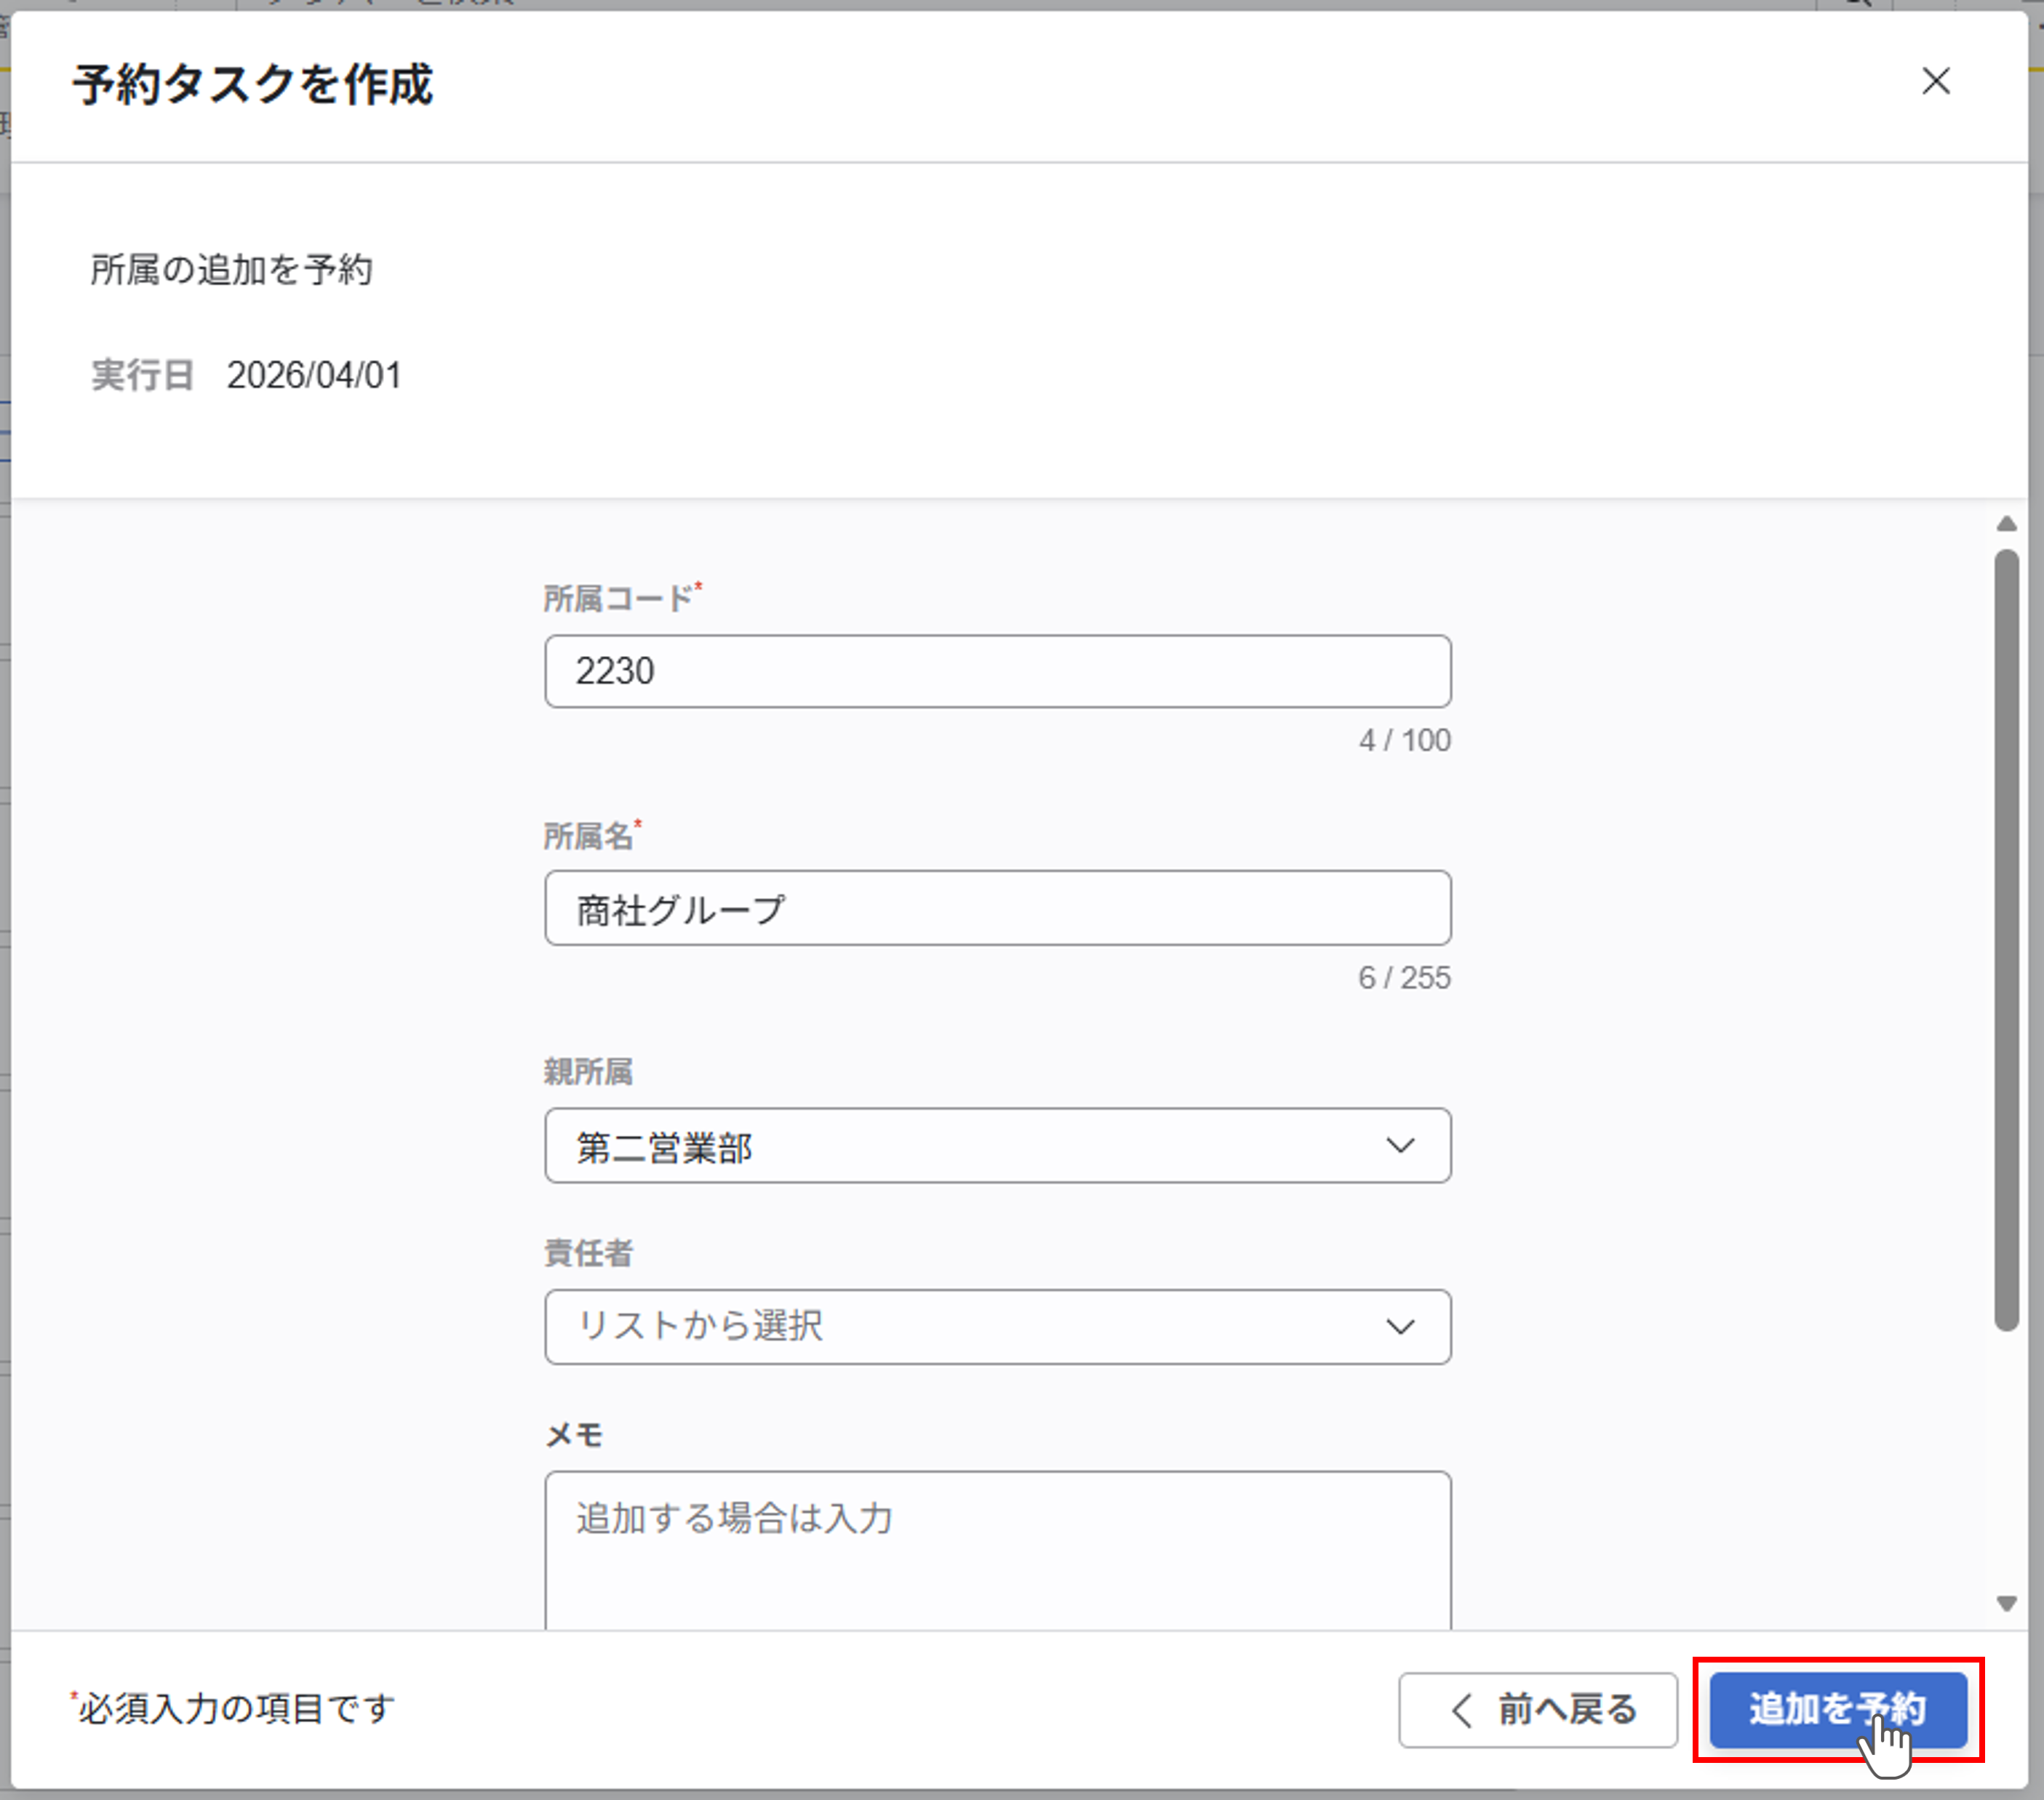Click the 所属名 label text
This screenshot has width=2044, height=1800.
[588, 836]
